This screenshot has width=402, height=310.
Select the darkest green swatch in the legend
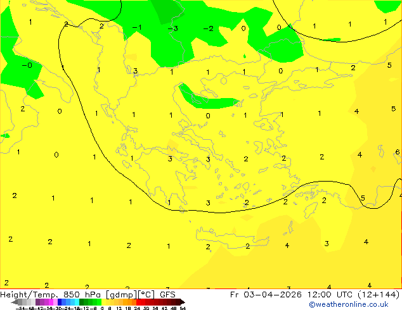tap(81, 302)
